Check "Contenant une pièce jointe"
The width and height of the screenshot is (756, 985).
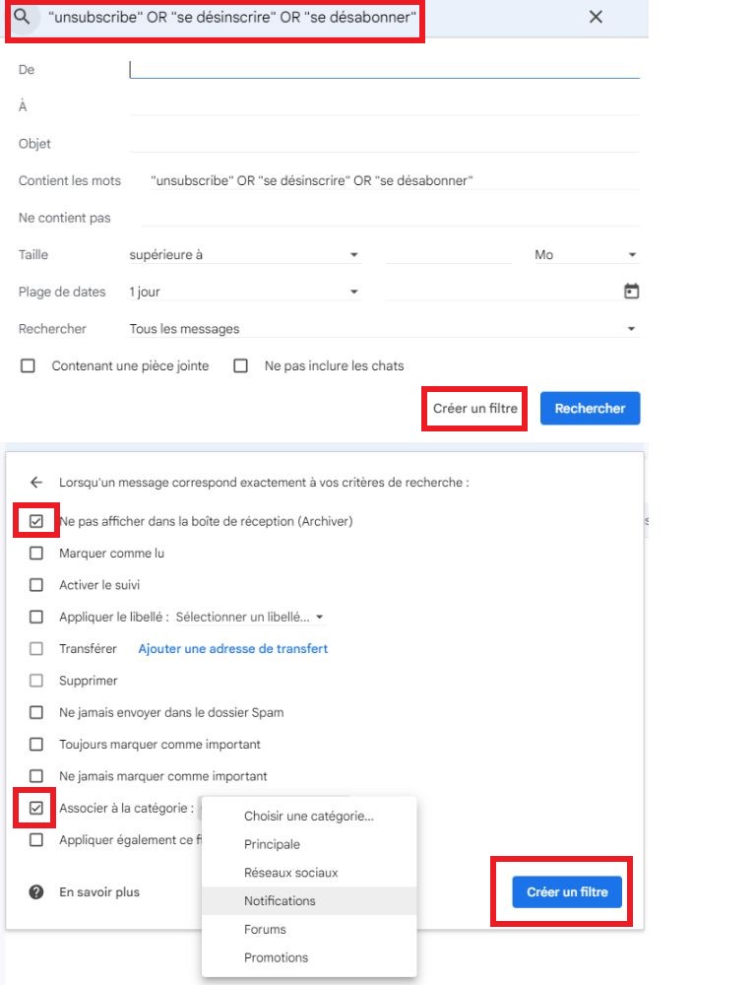tap(28, 365)
